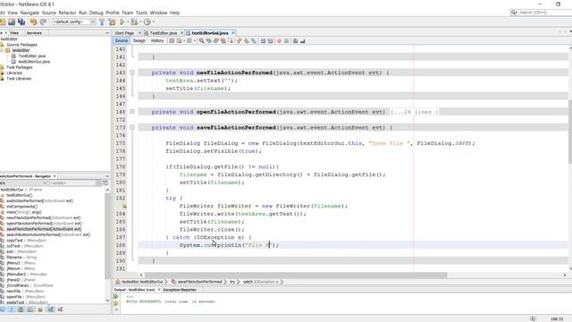Toggle Sort by Source in Navigator bottom bar
This screenshot has width=572, height=322.
60,309
